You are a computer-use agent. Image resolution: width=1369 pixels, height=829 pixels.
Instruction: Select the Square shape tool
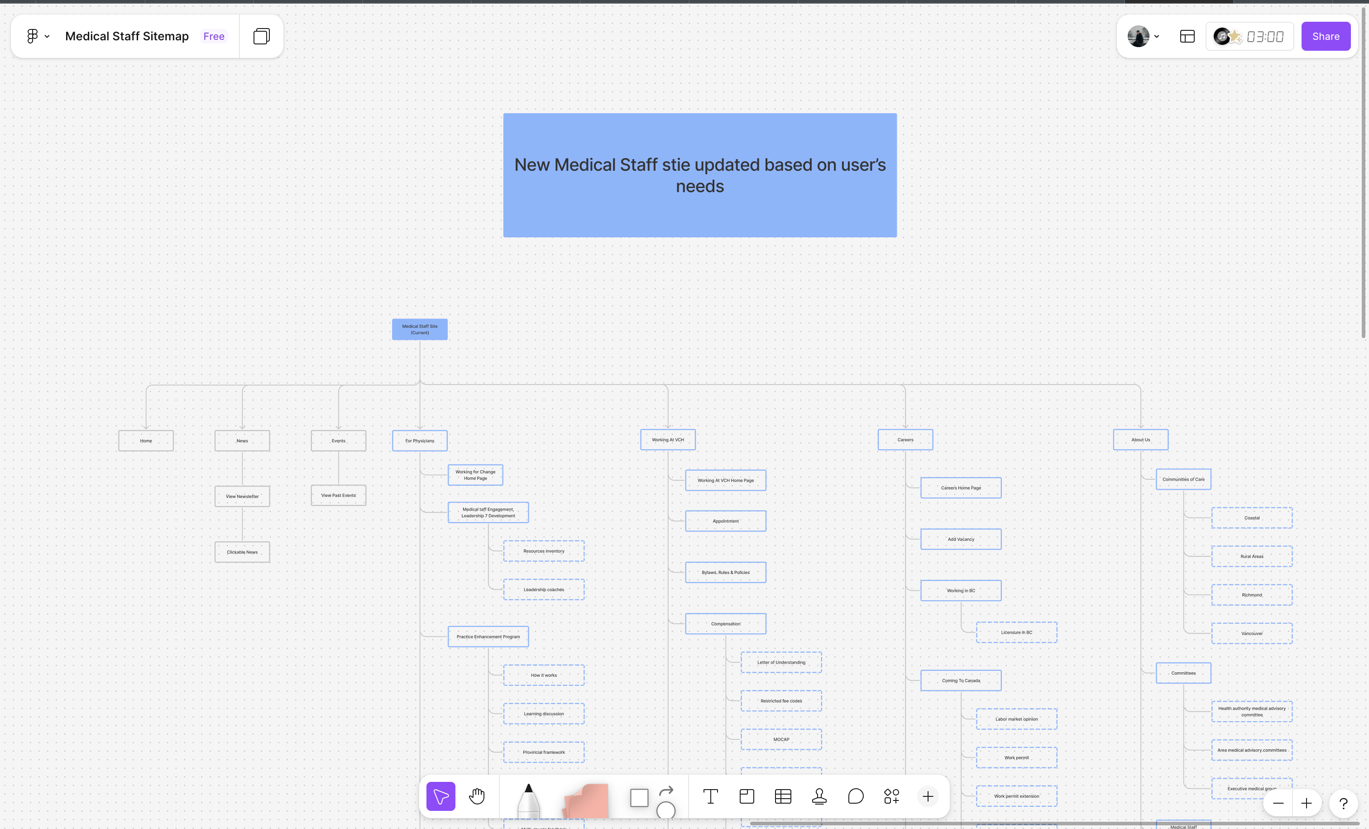point(639,797)
